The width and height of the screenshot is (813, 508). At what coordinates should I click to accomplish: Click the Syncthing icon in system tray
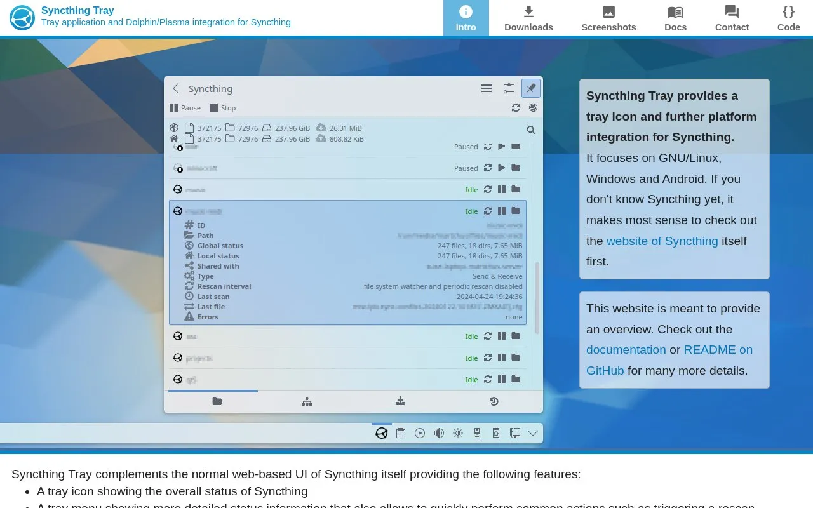click(x=382, y=433)
